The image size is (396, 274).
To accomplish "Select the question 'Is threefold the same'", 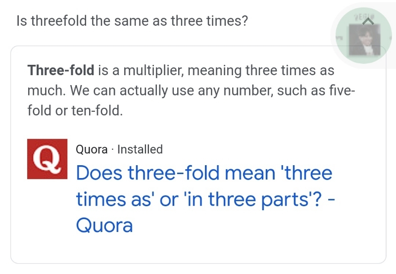I will click(x=132, y=21).
